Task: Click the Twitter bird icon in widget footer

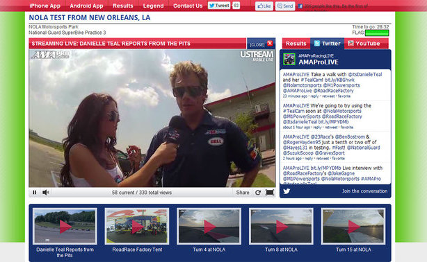Action: click(287, 191)
